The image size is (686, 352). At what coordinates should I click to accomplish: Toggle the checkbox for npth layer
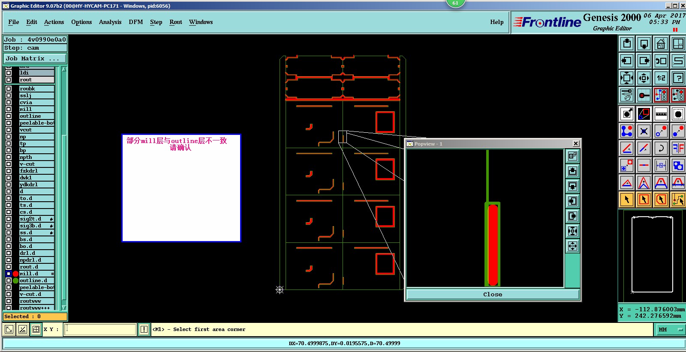tap(9, 157)
